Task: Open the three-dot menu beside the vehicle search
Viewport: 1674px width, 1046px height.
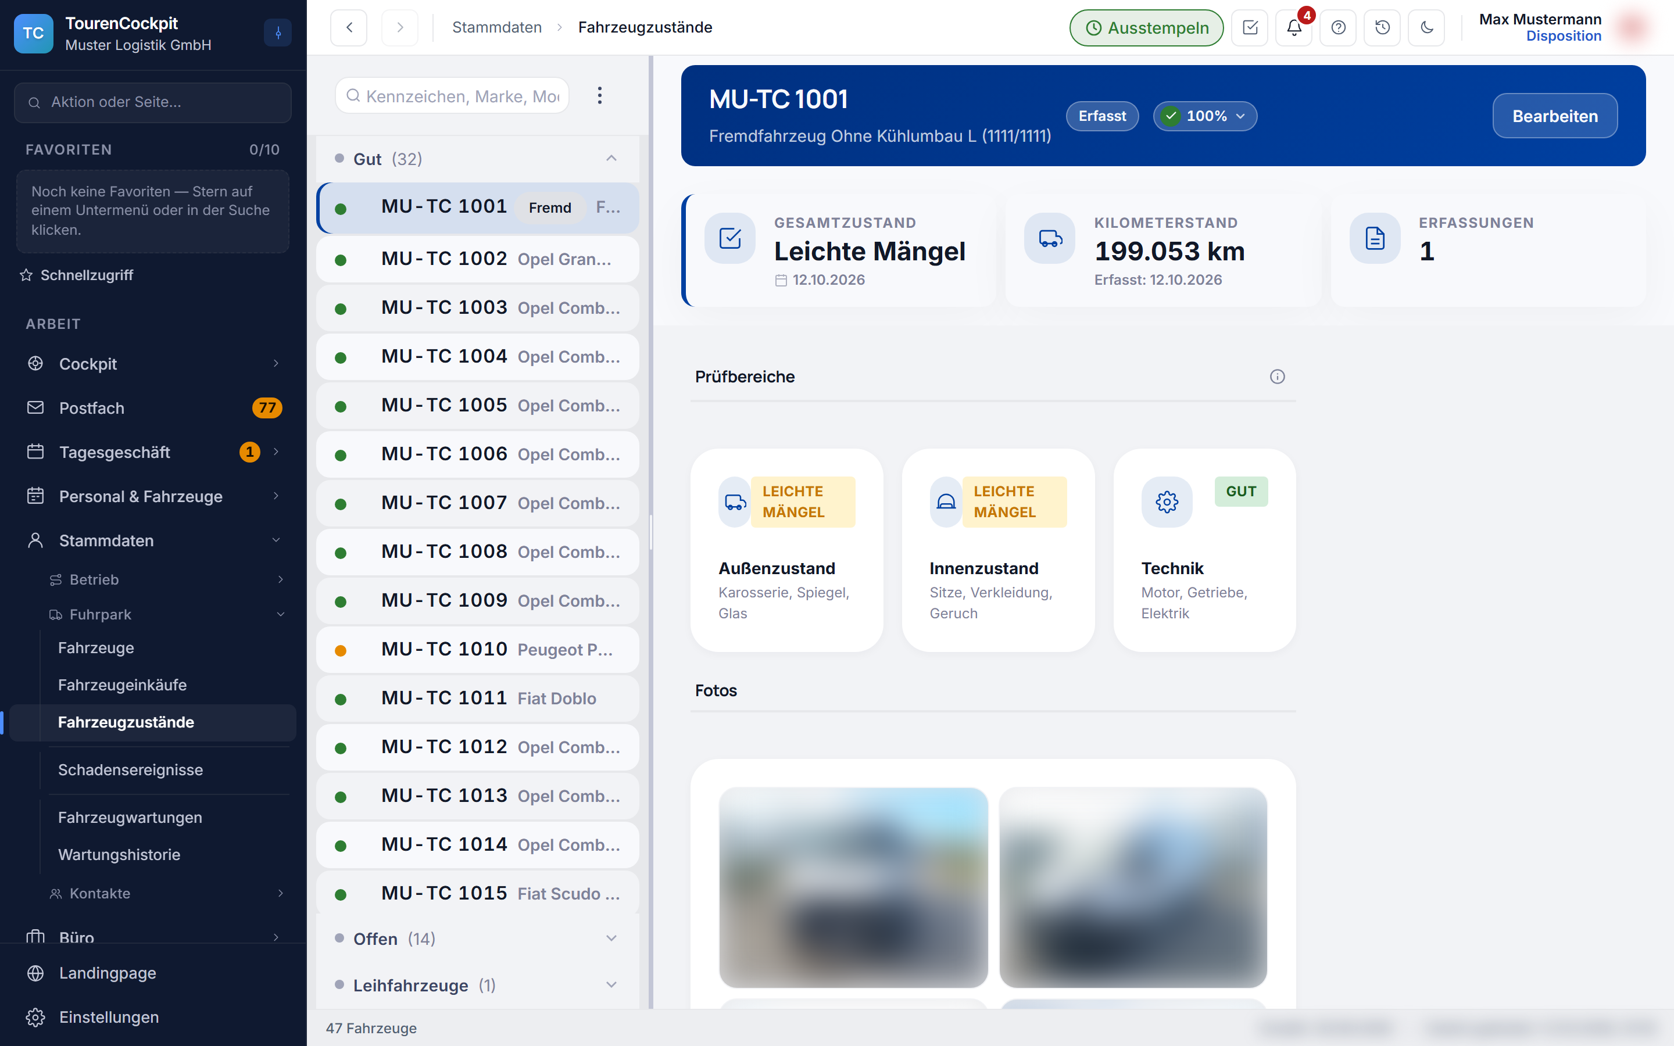Action: click(600, 95)
